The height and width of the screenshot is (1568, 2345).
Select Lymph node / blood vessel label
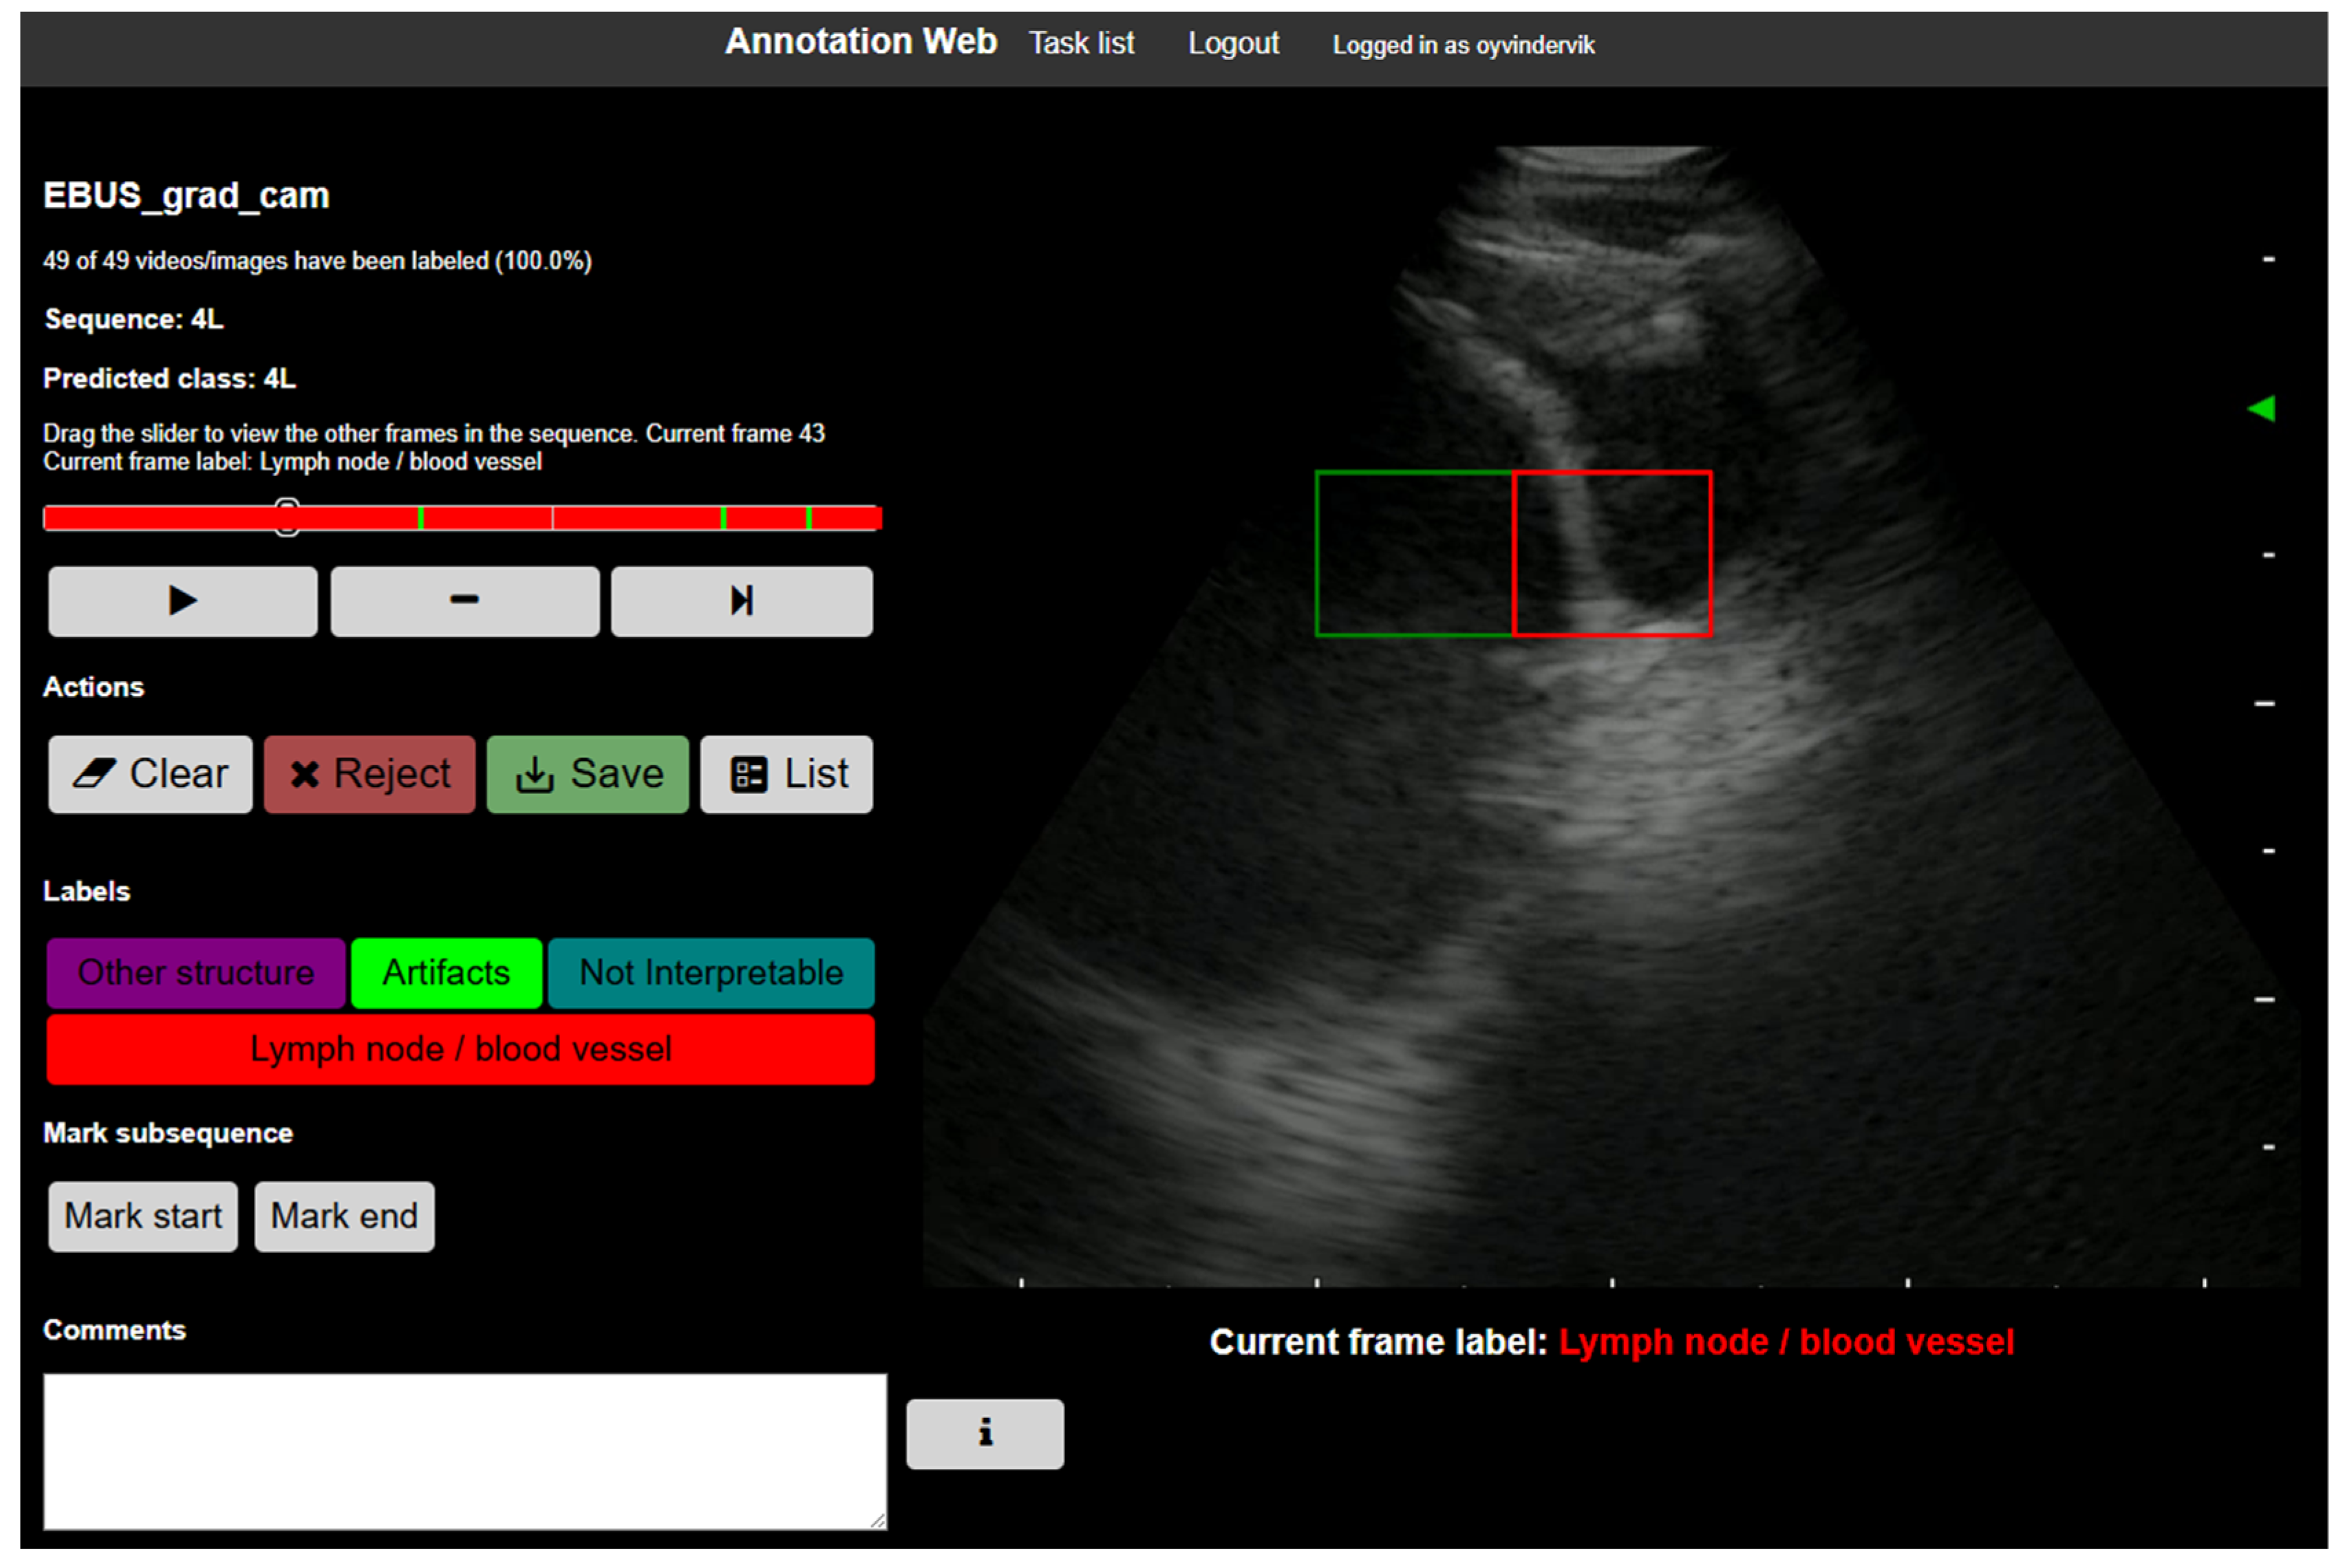coord(460,1049)
